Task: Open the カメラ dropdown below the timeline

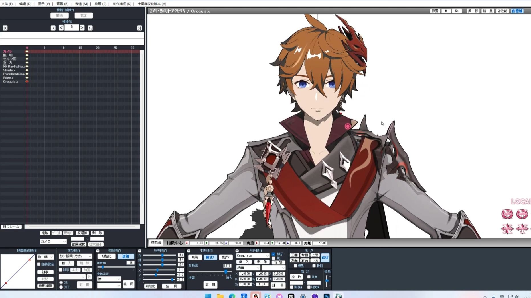Action: click(x=53, y=241)
